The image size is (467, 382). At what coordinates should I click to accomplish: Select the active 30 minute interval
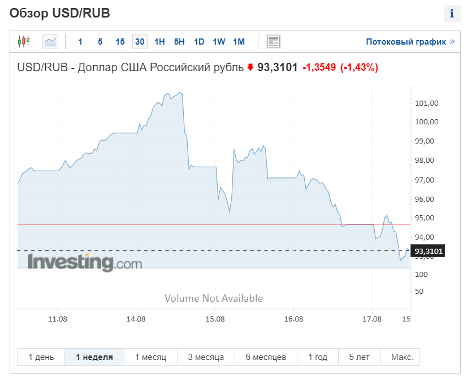point(140,41)
